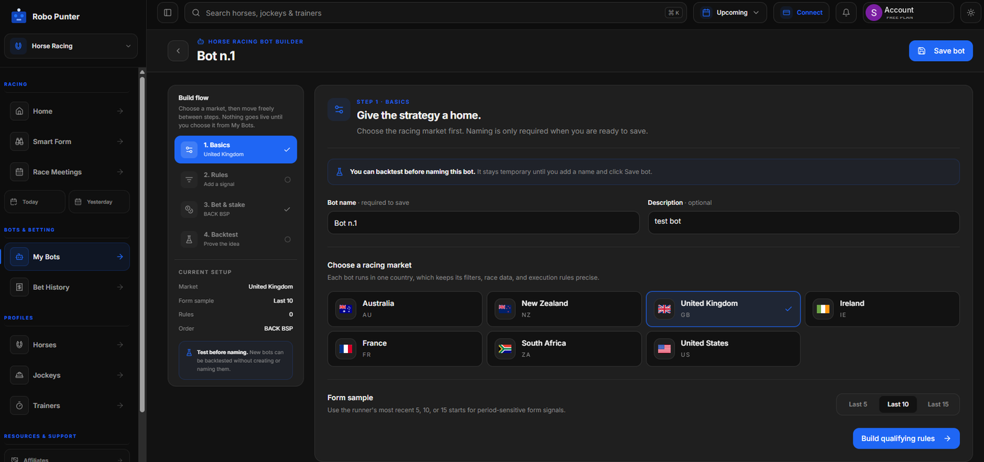Click the Trainers stopwatch icon
Image resolution: width=984 pixels, height=462 pixels.
coord(20,406)
